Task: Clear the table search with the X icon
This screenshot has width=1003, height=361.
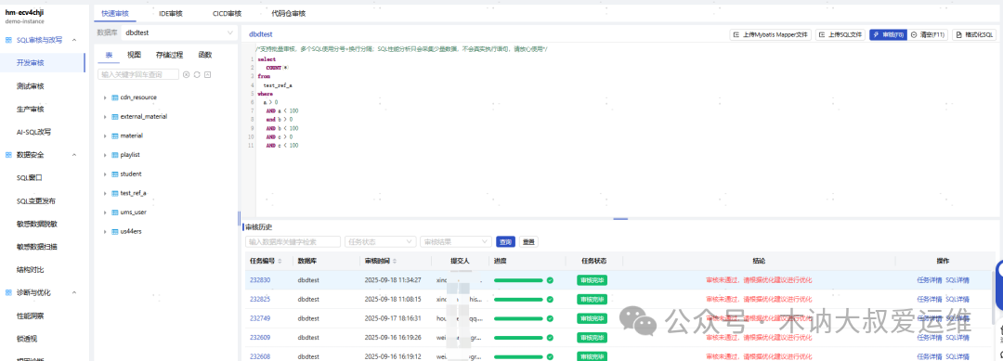Action: click(186, 75)
